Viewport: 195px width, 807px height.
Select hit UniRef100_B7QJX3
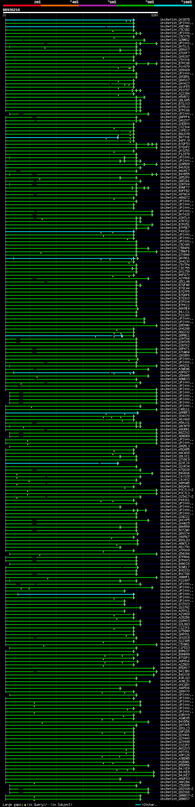(x=175, y=104)
